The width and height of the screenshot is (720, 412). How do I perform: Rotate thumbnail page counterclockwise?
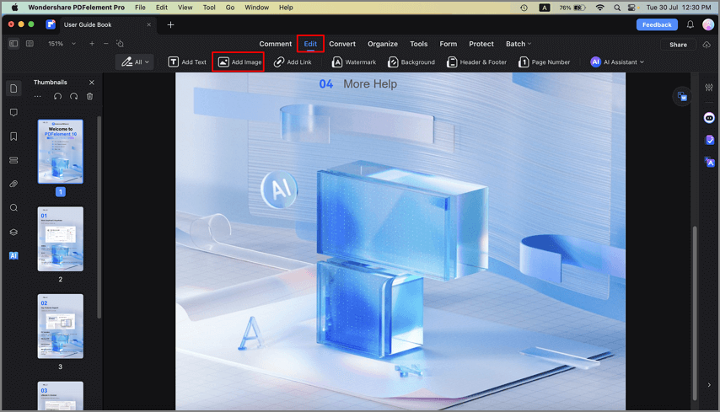click(x=57, y=96)
